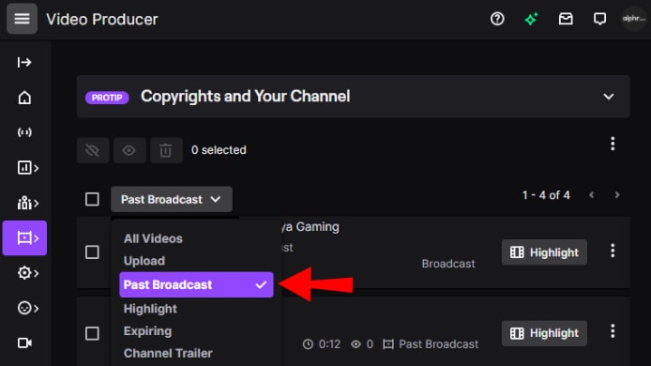This screenshot has width=651, height=366.
Task: Select Channel Trailer in filter list
Action: click(x=168, y=353)
